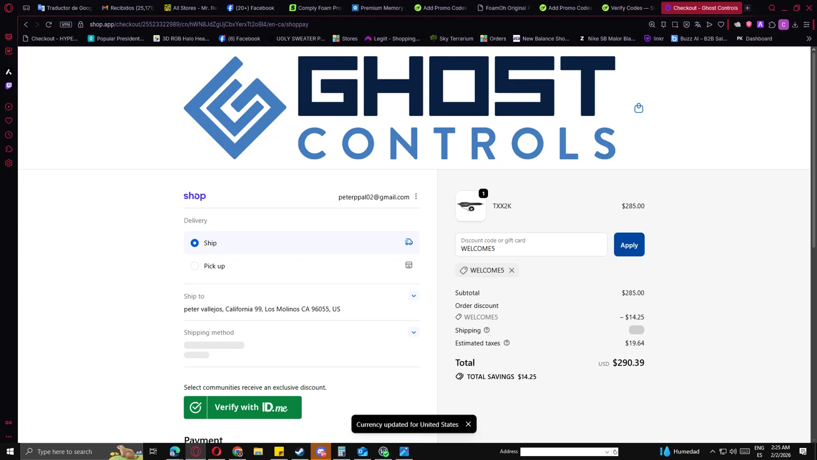Expand the Ship to address section

click(413, 296)
